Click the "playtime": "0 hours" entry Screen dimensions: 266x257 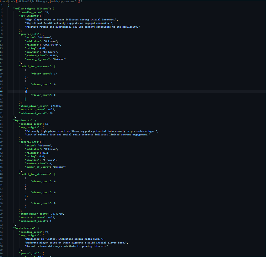click(41, 160)
